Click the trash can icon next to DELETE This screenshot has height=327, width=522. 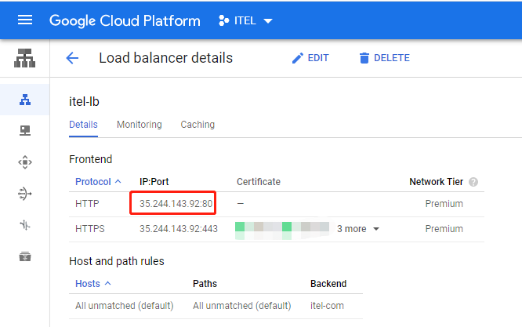tap(364, 58)
